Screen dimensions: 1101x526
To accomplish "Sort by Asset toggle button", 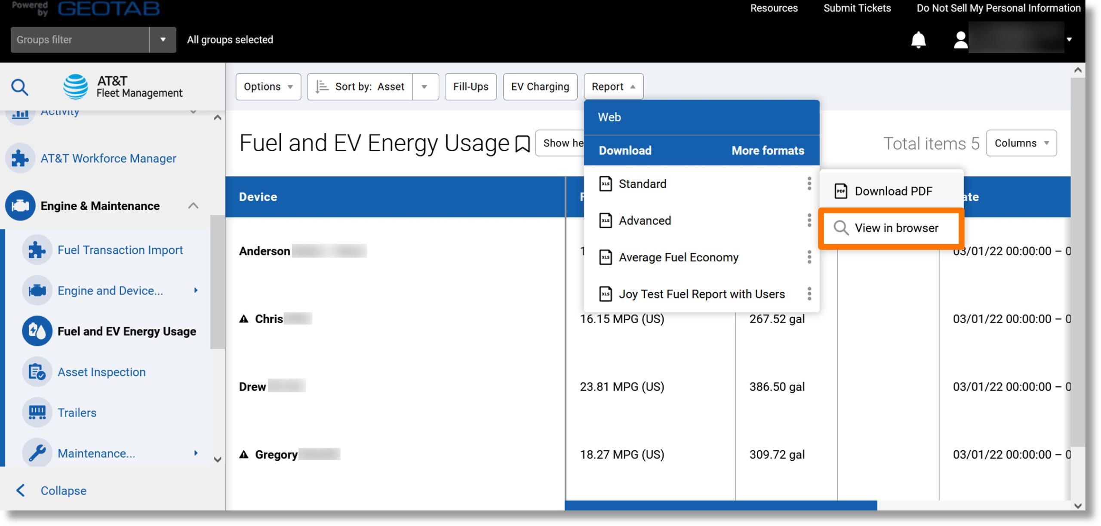I will (x=360, y=87).
